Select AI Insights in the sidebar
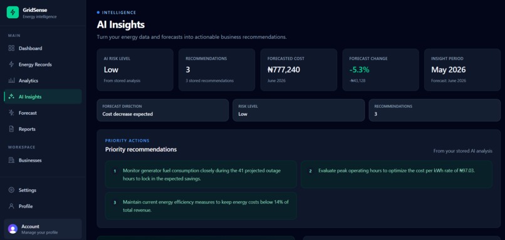Screen dimensions: 505x240 click(x=43, y=97)
